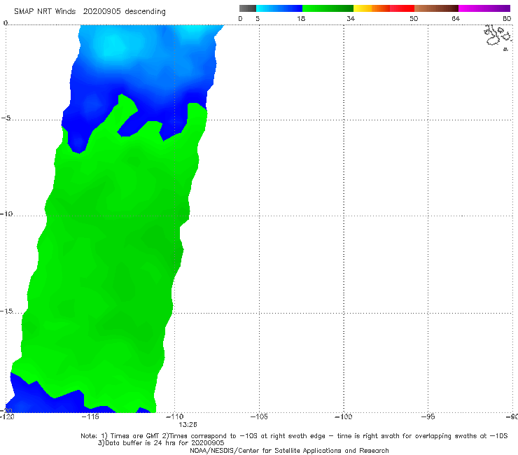Click the color bar label 18
The width and height of the screenshot is (518, 455).
click(301, 19)
